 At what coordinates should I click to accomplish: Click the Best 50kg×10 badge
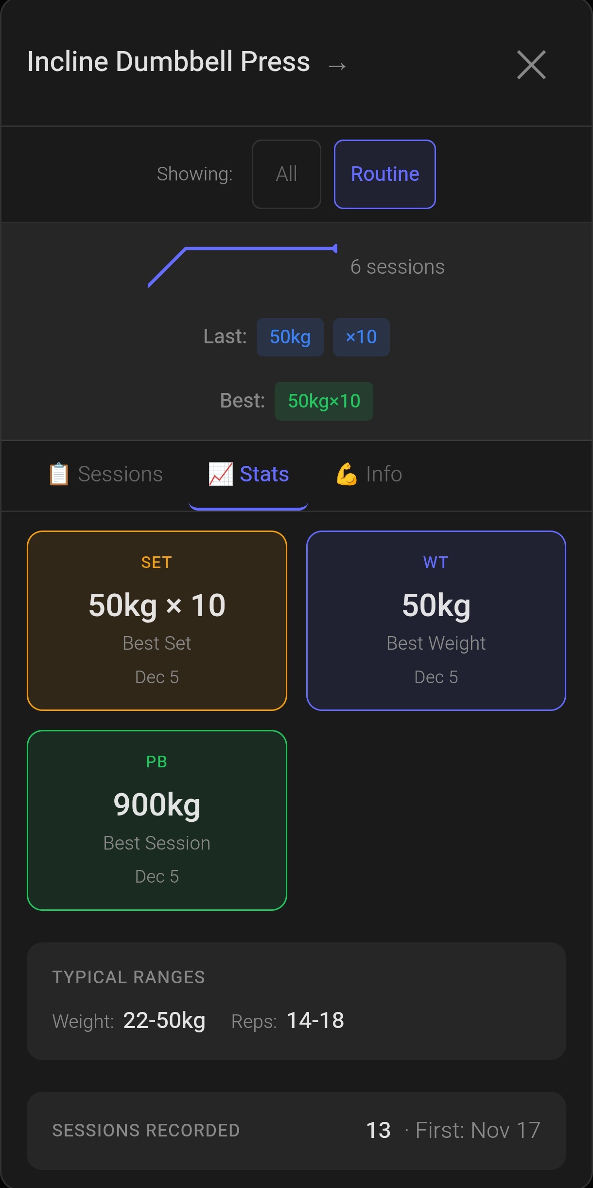pos(323,401)
